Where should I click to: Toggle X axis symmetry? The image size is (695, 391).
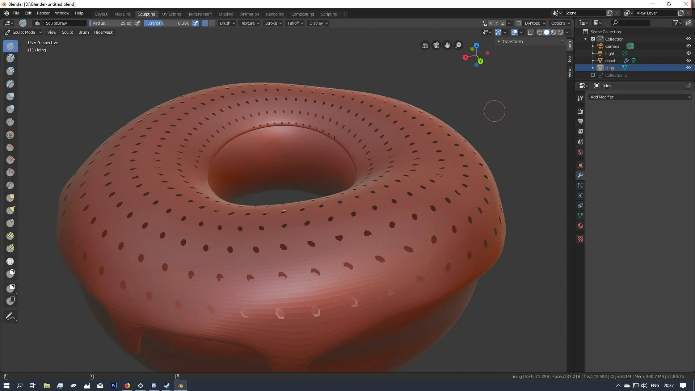[491, 23]
